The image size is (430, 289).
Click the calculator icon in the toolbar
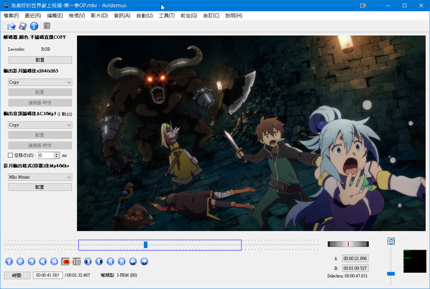pyautogui.click(x=47, y=26)
